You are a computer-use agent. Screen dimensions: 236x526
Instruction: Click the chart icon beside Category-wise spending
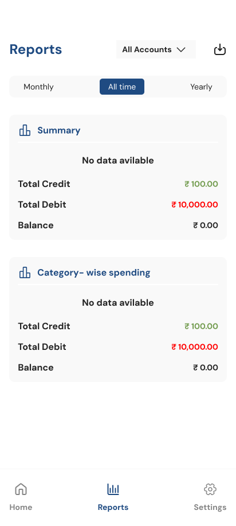tap(25, 272)
